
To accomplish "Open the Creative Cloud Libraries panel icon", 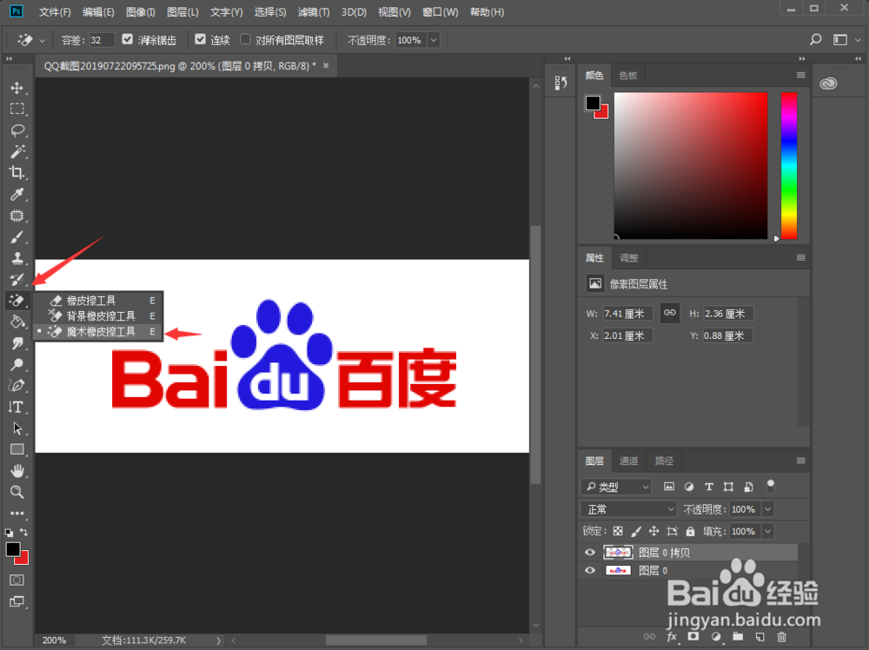I will tap(828, 83).
